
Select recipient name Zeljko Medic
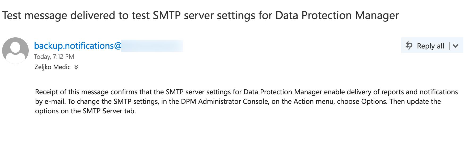(x=52, y=67)
